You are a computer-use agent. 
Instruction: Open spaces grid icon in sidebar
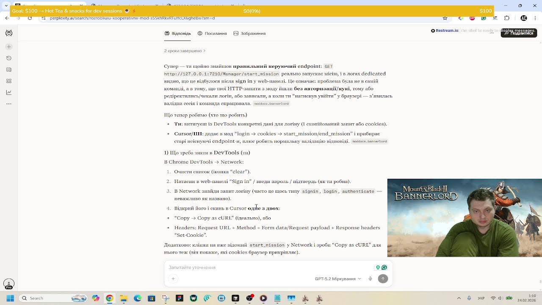click(x=9, y=81)
